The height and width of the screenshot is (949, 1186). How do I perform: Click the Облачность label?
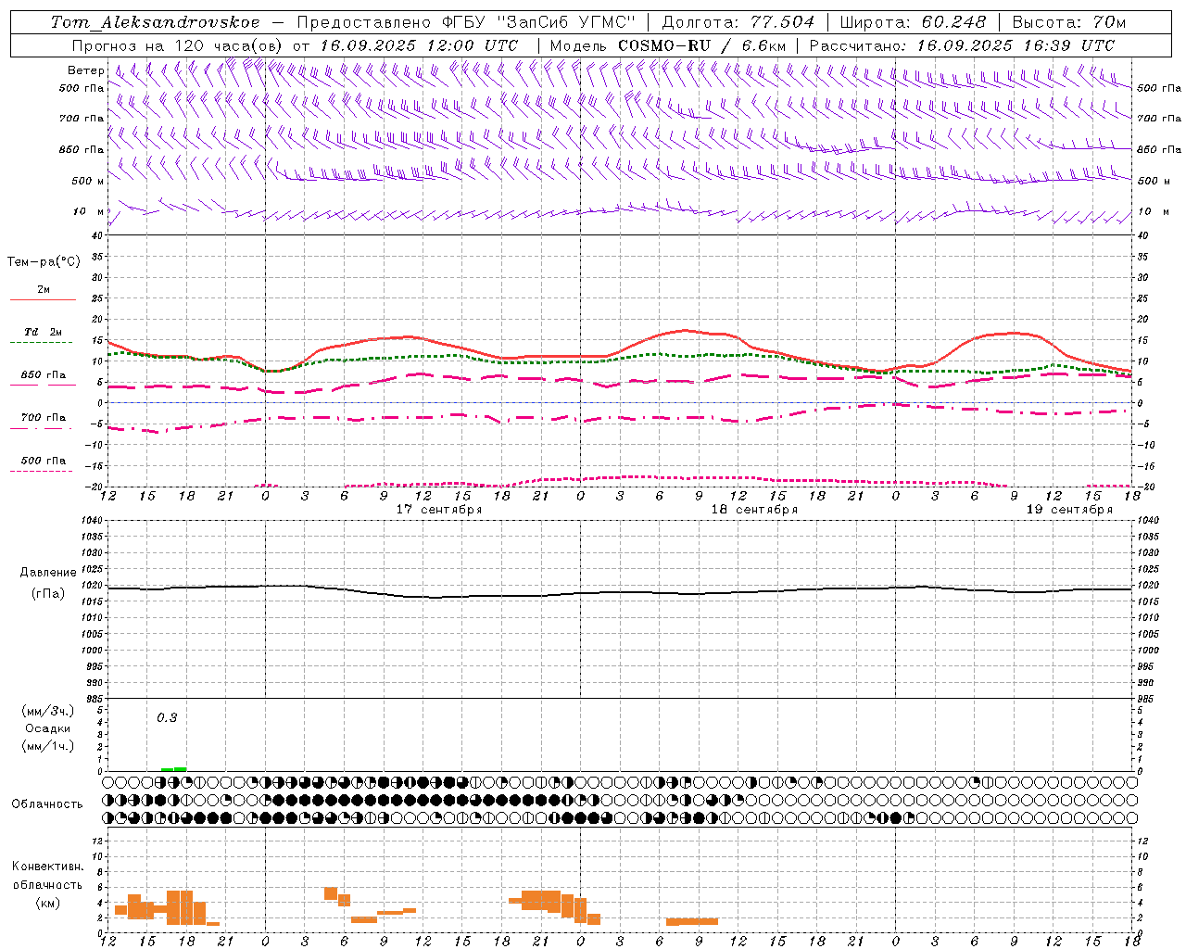pos(47,804)
